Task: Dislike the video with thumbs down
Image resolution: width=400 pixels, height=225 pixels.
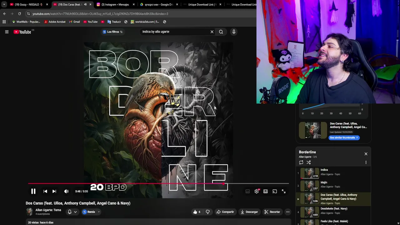Action: (207, 212)
